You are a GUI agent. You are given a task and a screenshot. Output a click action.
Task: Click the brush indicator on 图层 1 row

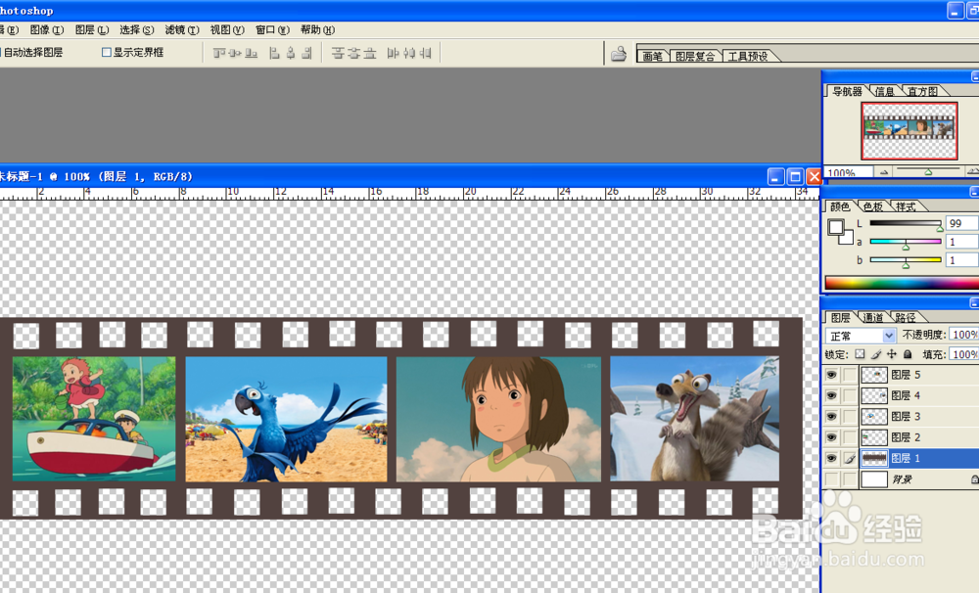pyautogui.click(x=850, y=458)
